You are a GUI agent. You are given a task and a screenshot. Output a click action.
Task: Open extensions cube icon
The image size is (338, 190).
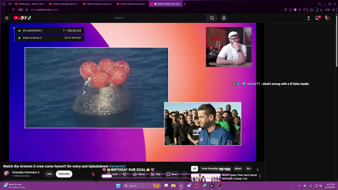pyautogui.click(x=311, y=10)
